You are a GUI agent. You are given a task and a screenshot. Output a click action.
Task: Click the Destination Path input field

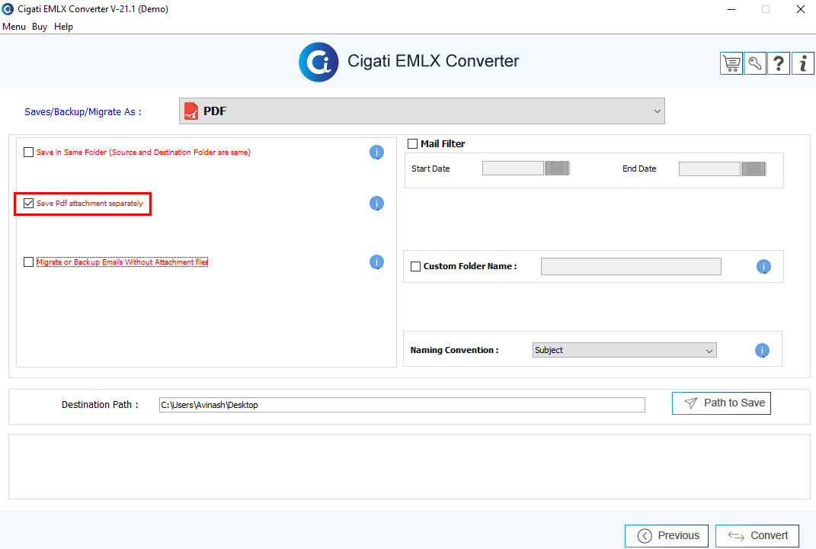point(402,405)
